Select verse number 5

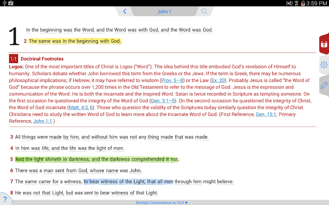12,159
